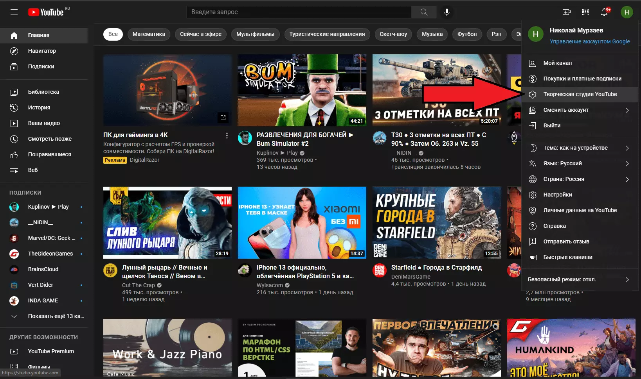Open the create video icon

[567, 12]
